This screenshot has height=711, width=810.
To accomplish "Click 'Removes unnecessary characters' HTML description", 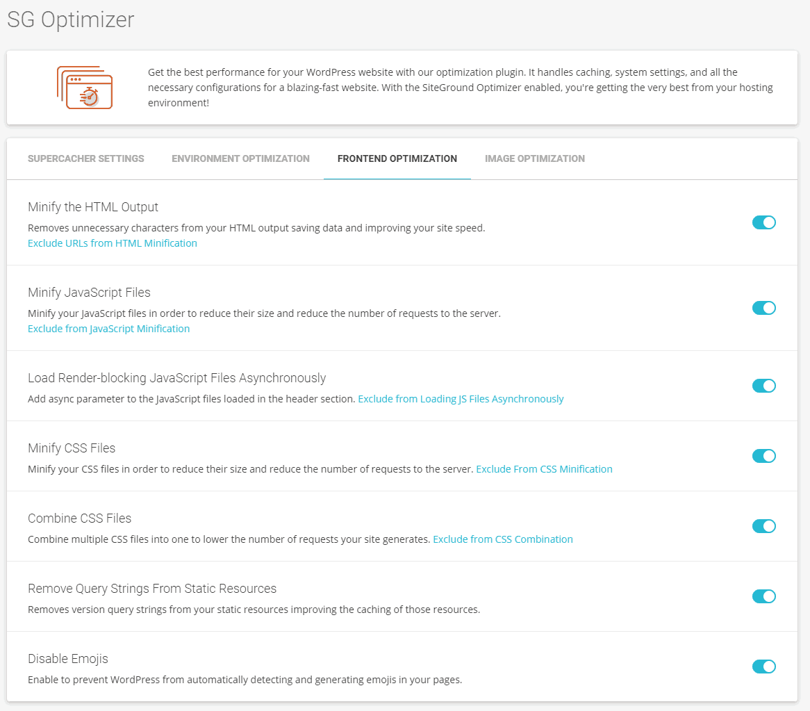I will [x=256, y=228].
